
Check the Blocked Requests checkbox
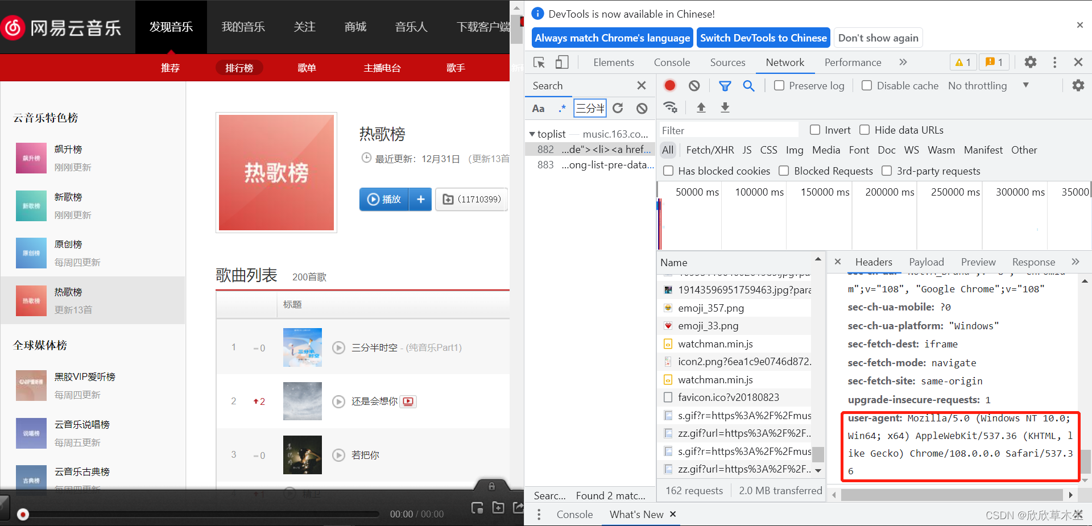click(784, 171)
